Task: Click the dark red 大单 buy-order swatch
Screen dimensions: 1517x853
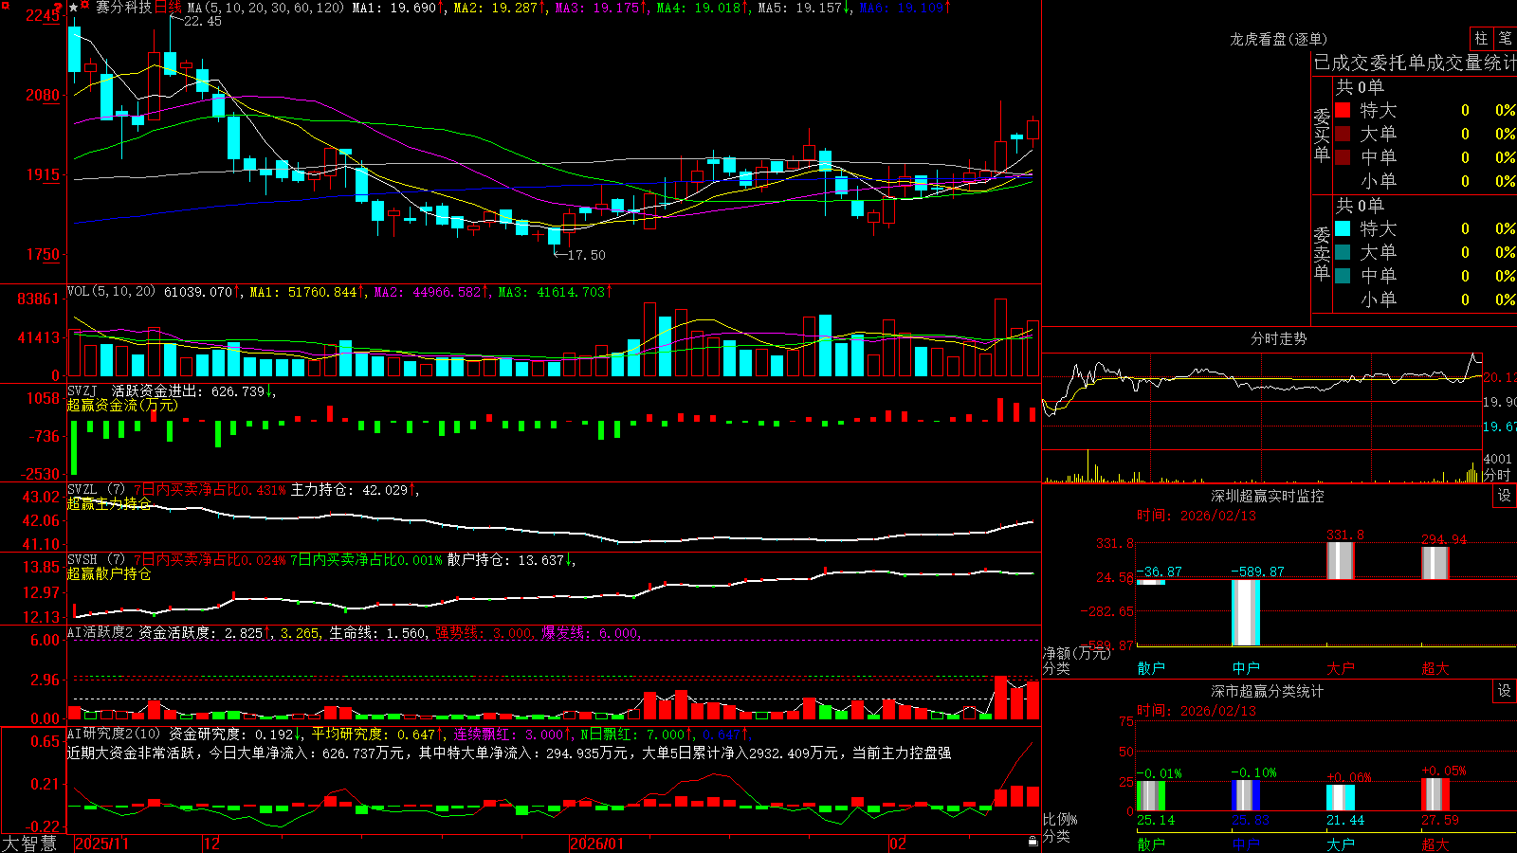Action: [x=1343, y=134]
